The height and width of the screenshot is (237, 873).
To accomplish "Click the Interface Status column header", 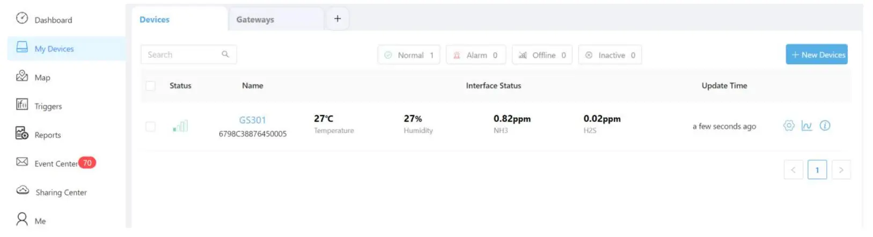I will (x=494, y=86).
